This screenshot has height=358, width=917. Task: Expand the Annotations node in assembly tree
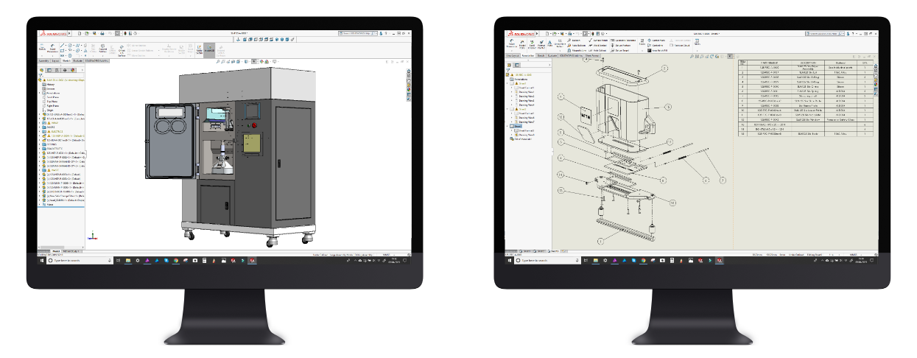[40, 94]
